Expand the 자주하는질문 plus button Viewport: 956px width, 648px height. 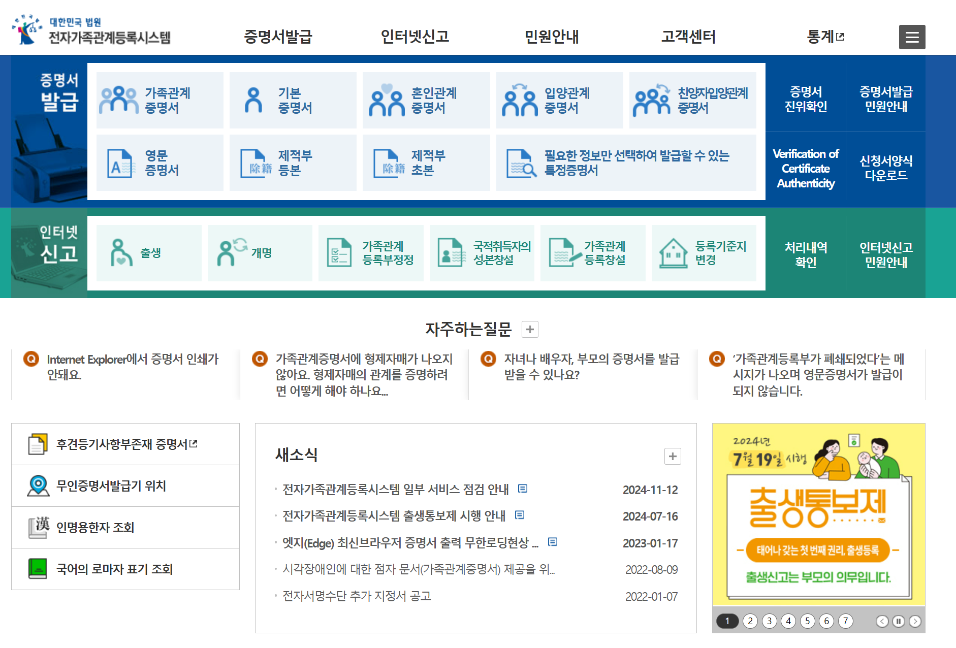[530, 330]
